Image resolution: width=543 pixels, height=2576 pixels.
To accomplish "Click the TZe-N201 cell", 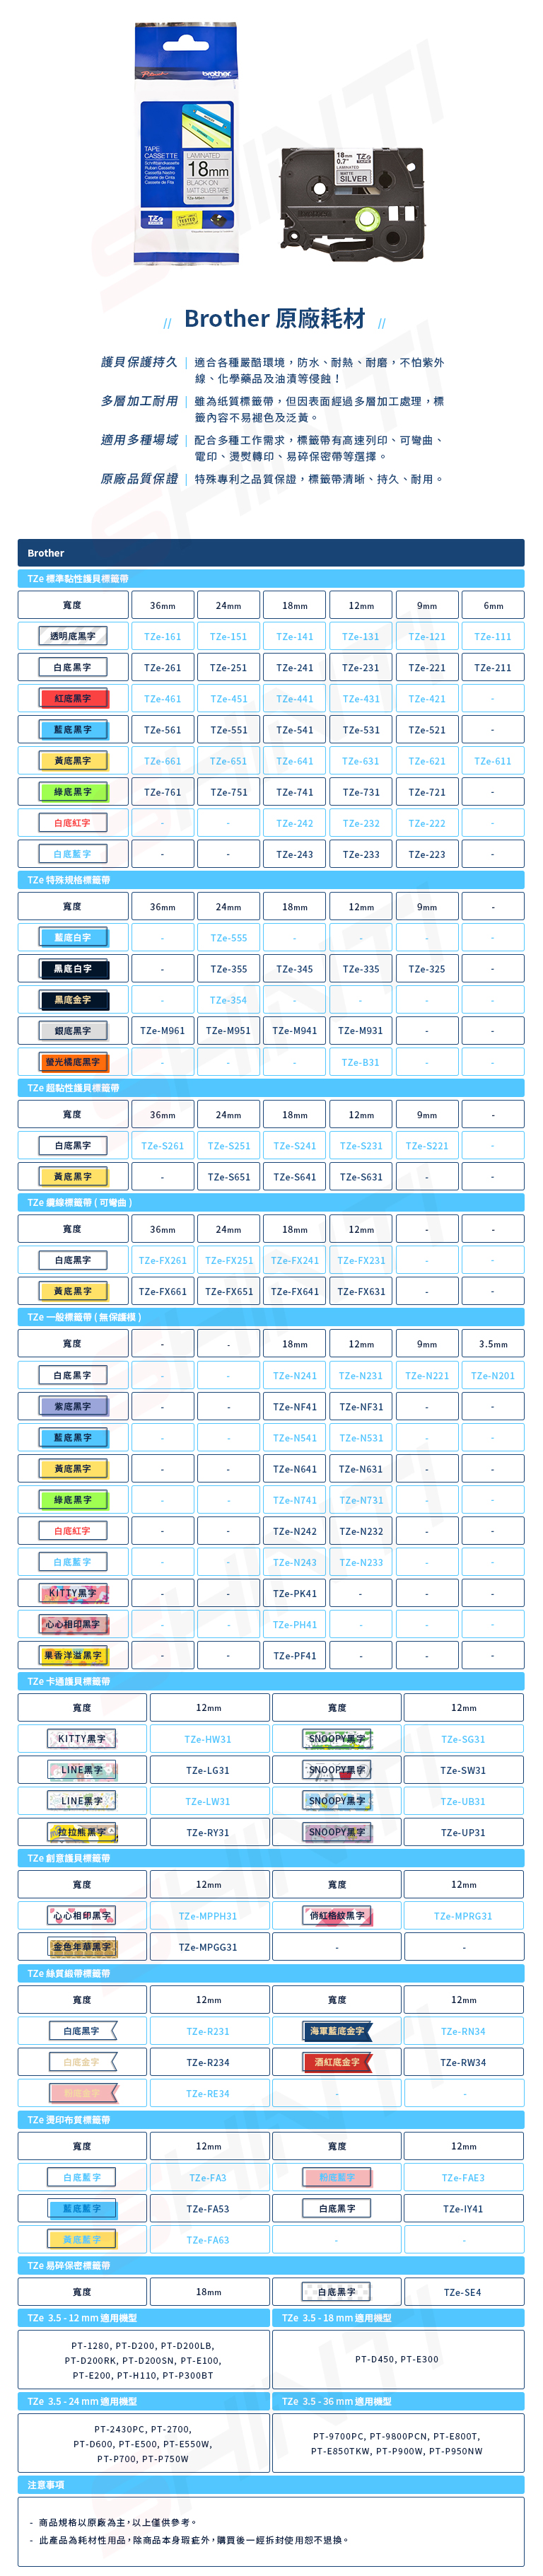I will [x=492, y=1376].
